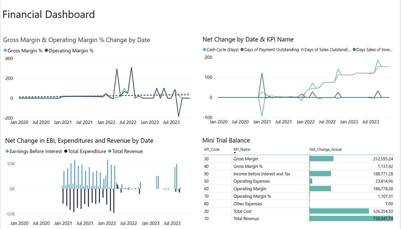Image resolution: width=401 pixels, height=229 pixels.
Task: Sort table by Net_Change_Actual column header
Action: (x=326, y=149)
